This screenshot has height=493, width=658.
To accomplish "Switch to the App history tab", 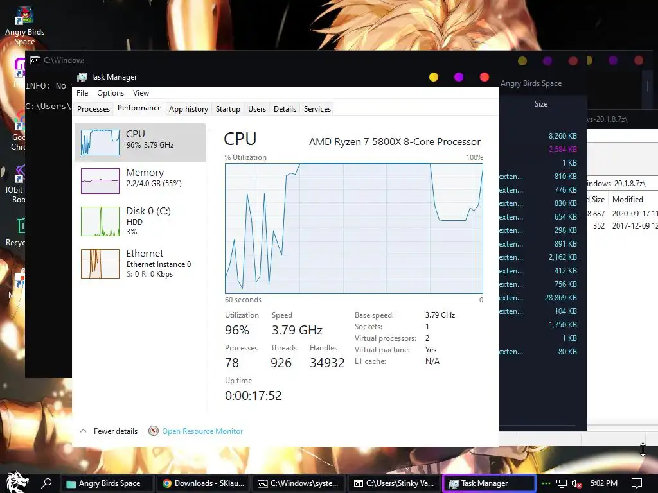I will coord(188,109).
